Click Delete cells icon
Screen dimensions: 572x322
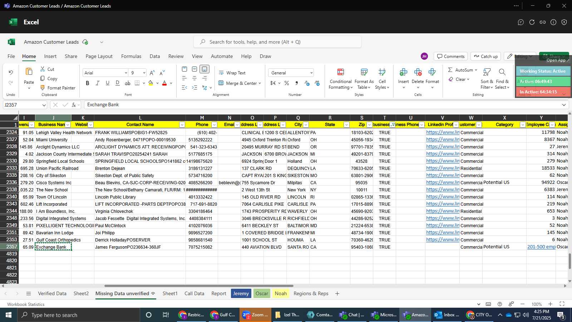(x=418, y=72)
